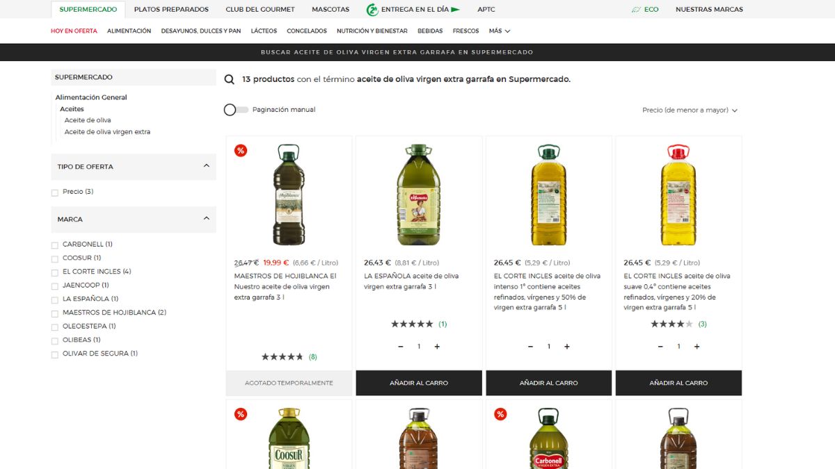This screenshot has width=835, height=469.
Task: Open the Carbonell bottle image
Action: [x=549, y=438]
